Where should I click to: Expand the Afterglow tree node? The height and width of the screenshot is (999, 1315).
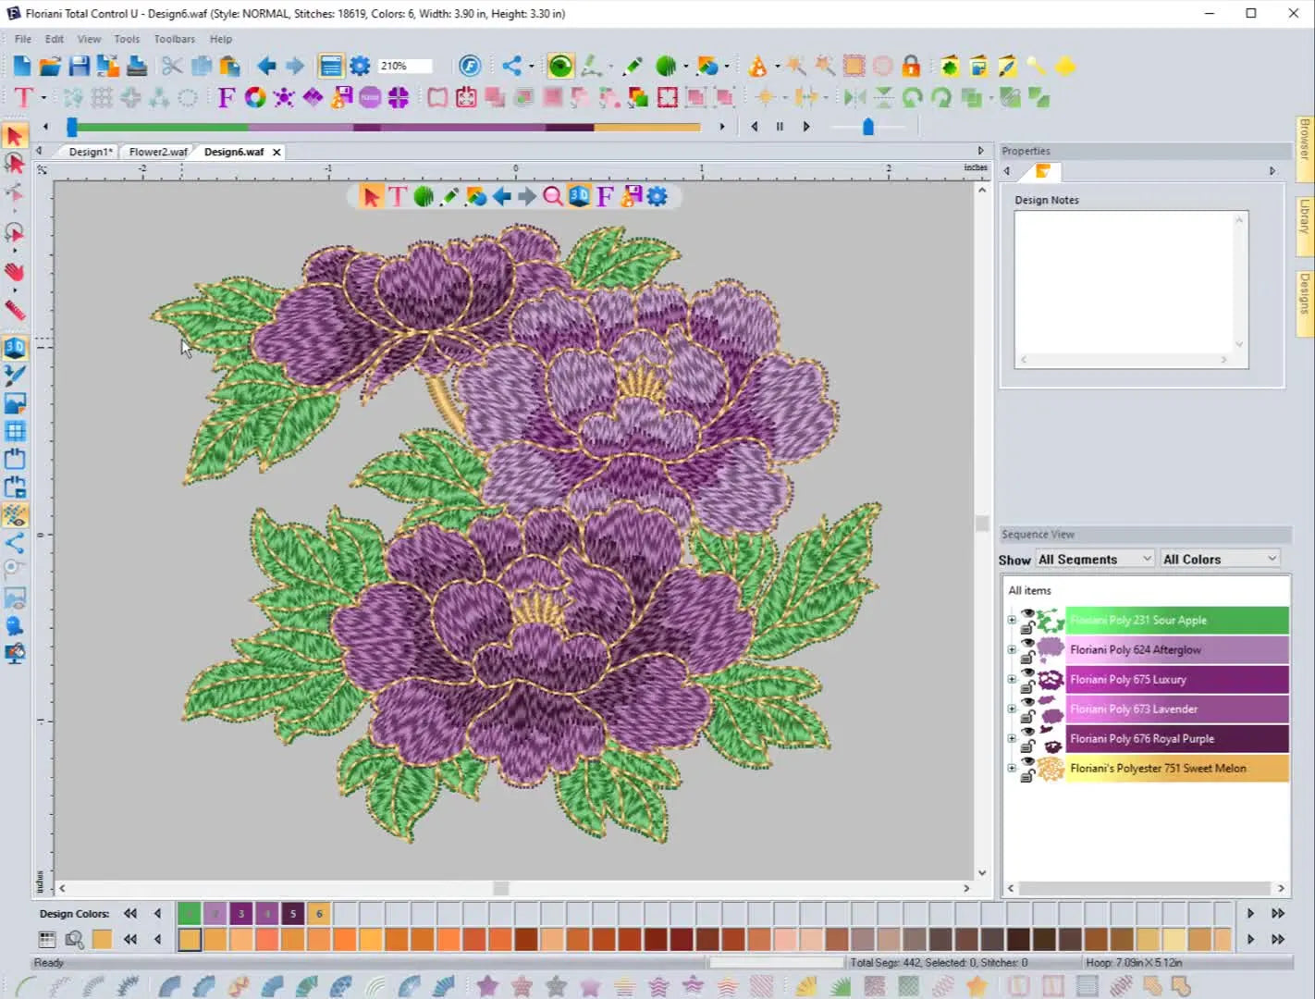pyautogui.click(x=1012, y=650)
